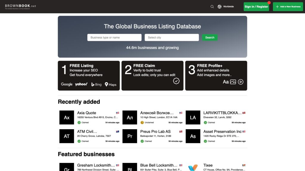The height and width of the screenshot is (171, 305).
Task: Click the flag icon next to Preus Pro Lab AS
Action: coord(181,132)
